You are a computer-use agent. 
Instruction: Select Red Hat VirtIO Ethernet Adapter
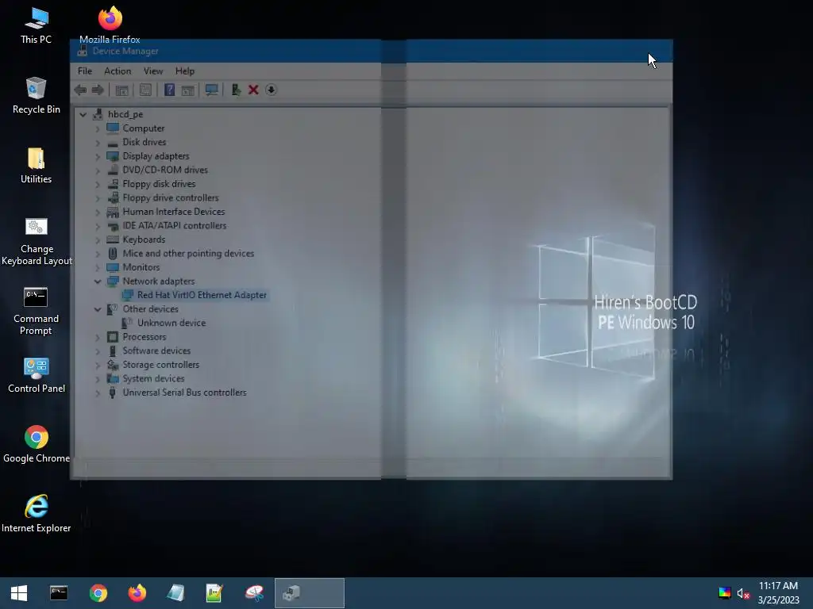202,295
